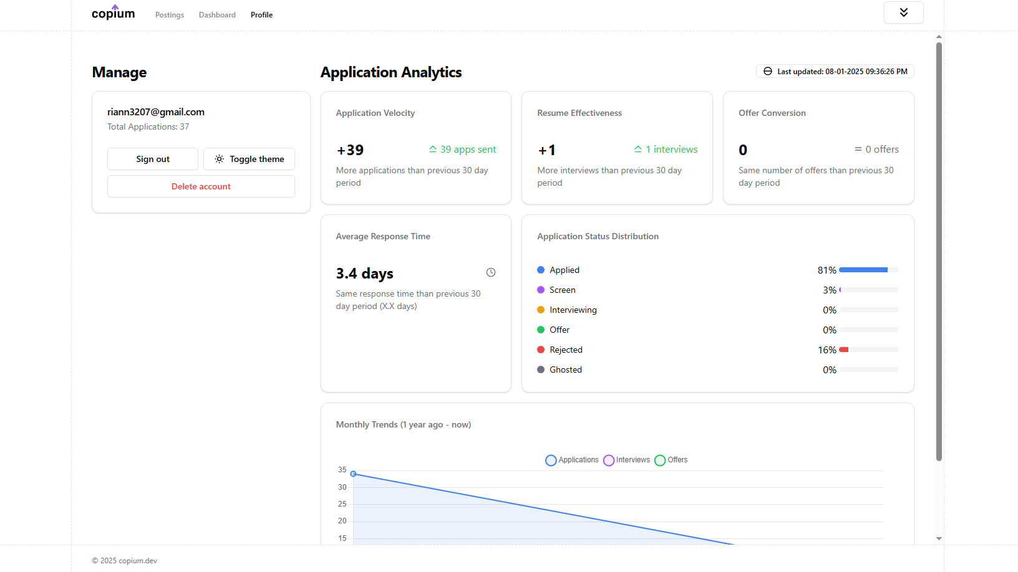
Task: Click the scrollbar down arrow
Action: [x=939, y=538]
